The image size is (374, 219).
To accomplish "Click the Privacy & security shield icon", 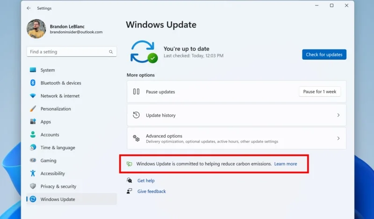I will click(x=33, y=186).
